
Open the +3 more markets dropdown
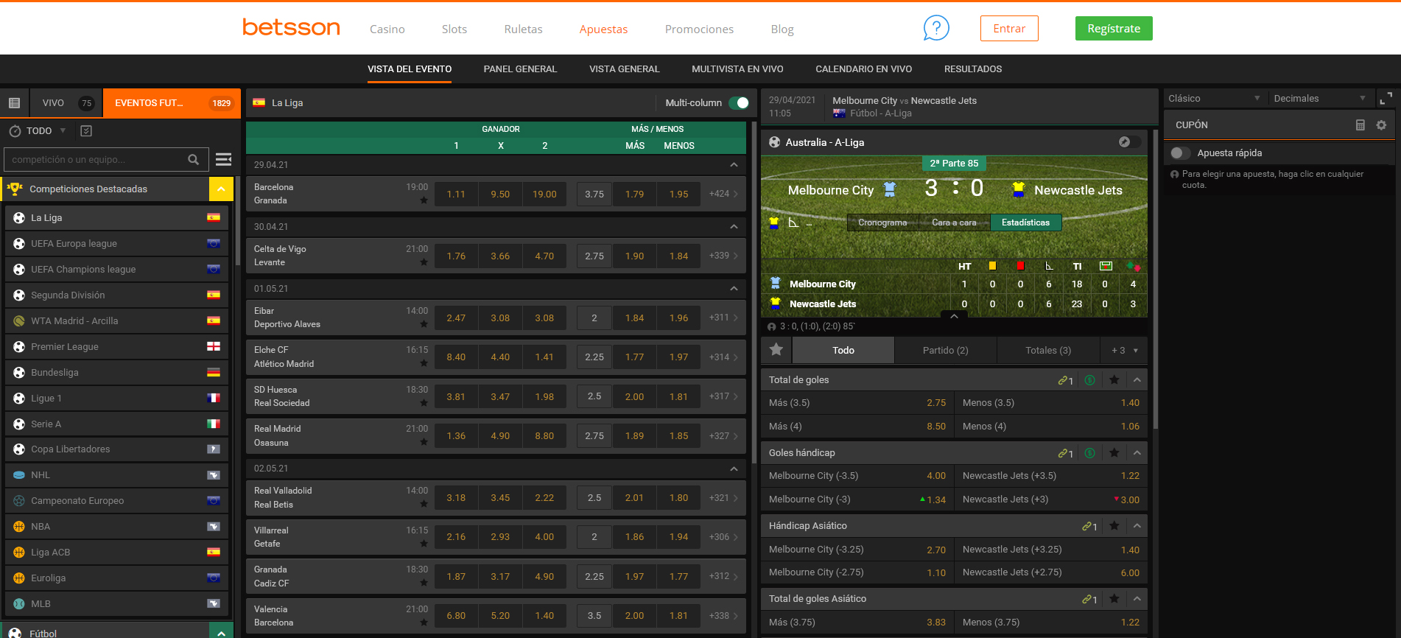(x=1124, y=350)
